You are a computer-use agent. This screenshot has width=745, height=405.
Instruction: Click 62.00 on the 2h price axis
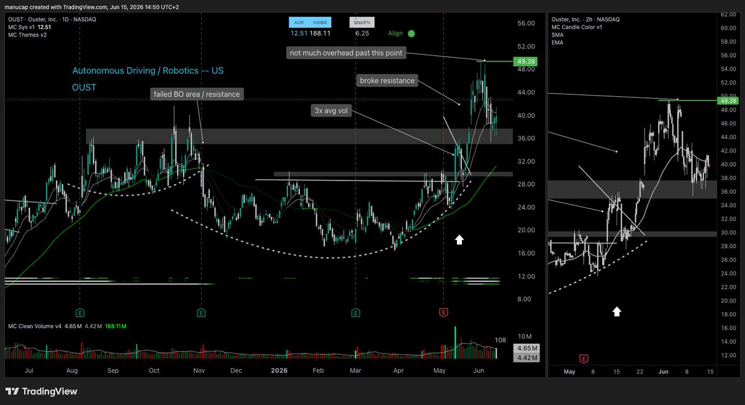click(728, 14)
